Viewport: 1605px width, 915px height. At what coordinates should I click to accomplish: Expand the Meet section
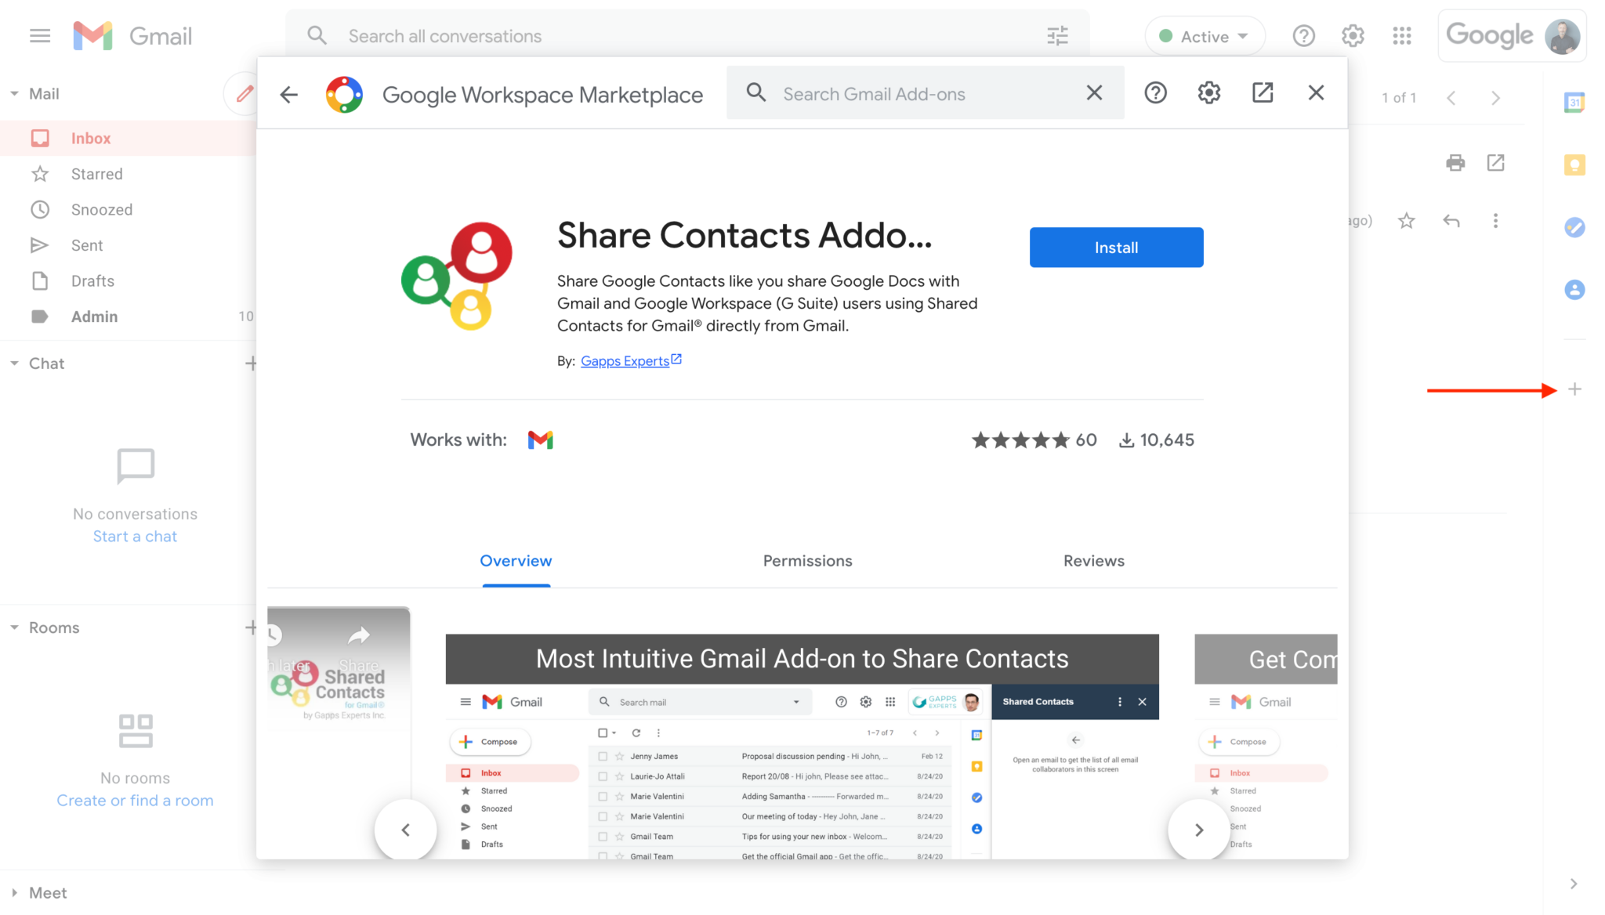click(14, 893)
